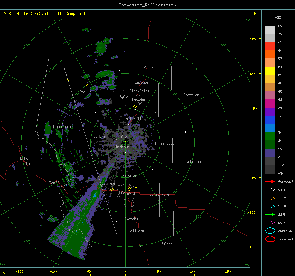Click the Composite_Reflectivity title
The height and width of the screenshot is (276, 295).
(147, 5)
